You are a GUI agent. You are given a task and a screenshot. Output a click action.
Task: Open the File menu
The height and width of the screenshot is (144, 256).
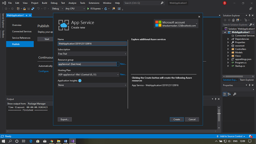point(10,3)
